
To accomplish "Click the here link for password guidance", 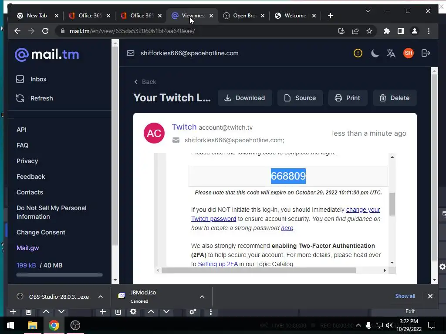I will click(x=287, y=228).
